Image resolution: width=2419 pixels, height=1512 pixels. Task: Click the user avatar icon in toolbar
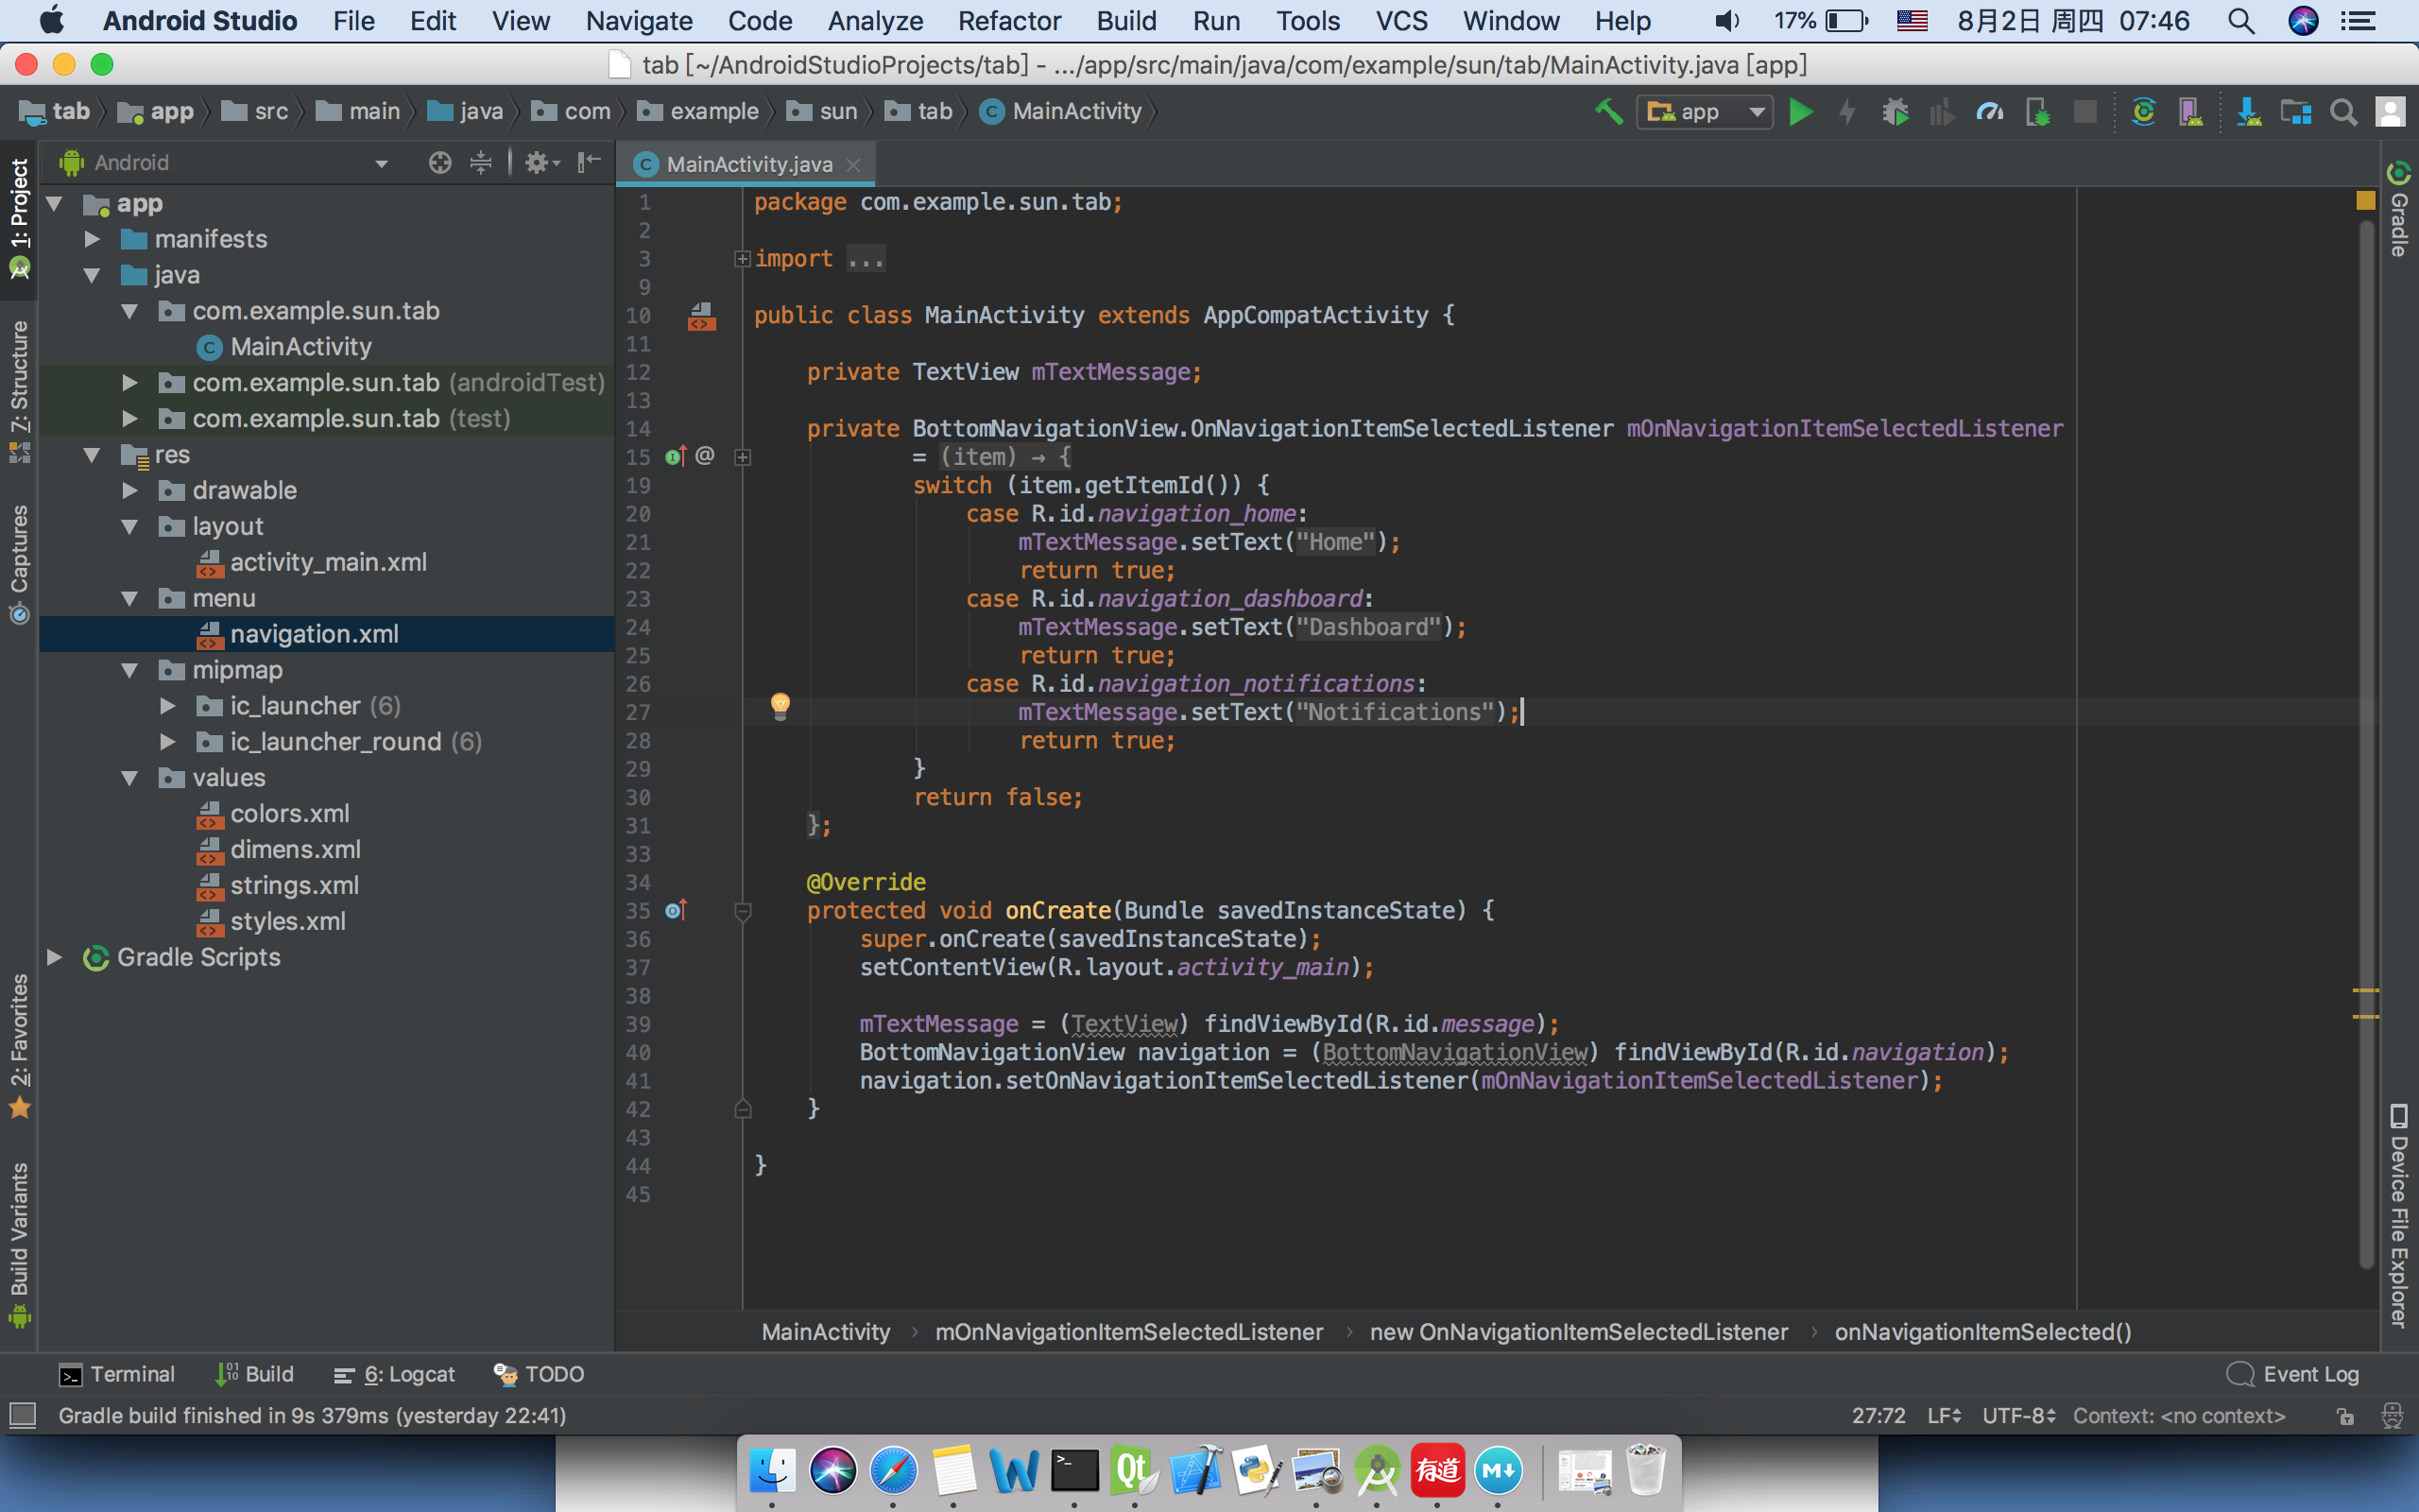(2390, 112)
